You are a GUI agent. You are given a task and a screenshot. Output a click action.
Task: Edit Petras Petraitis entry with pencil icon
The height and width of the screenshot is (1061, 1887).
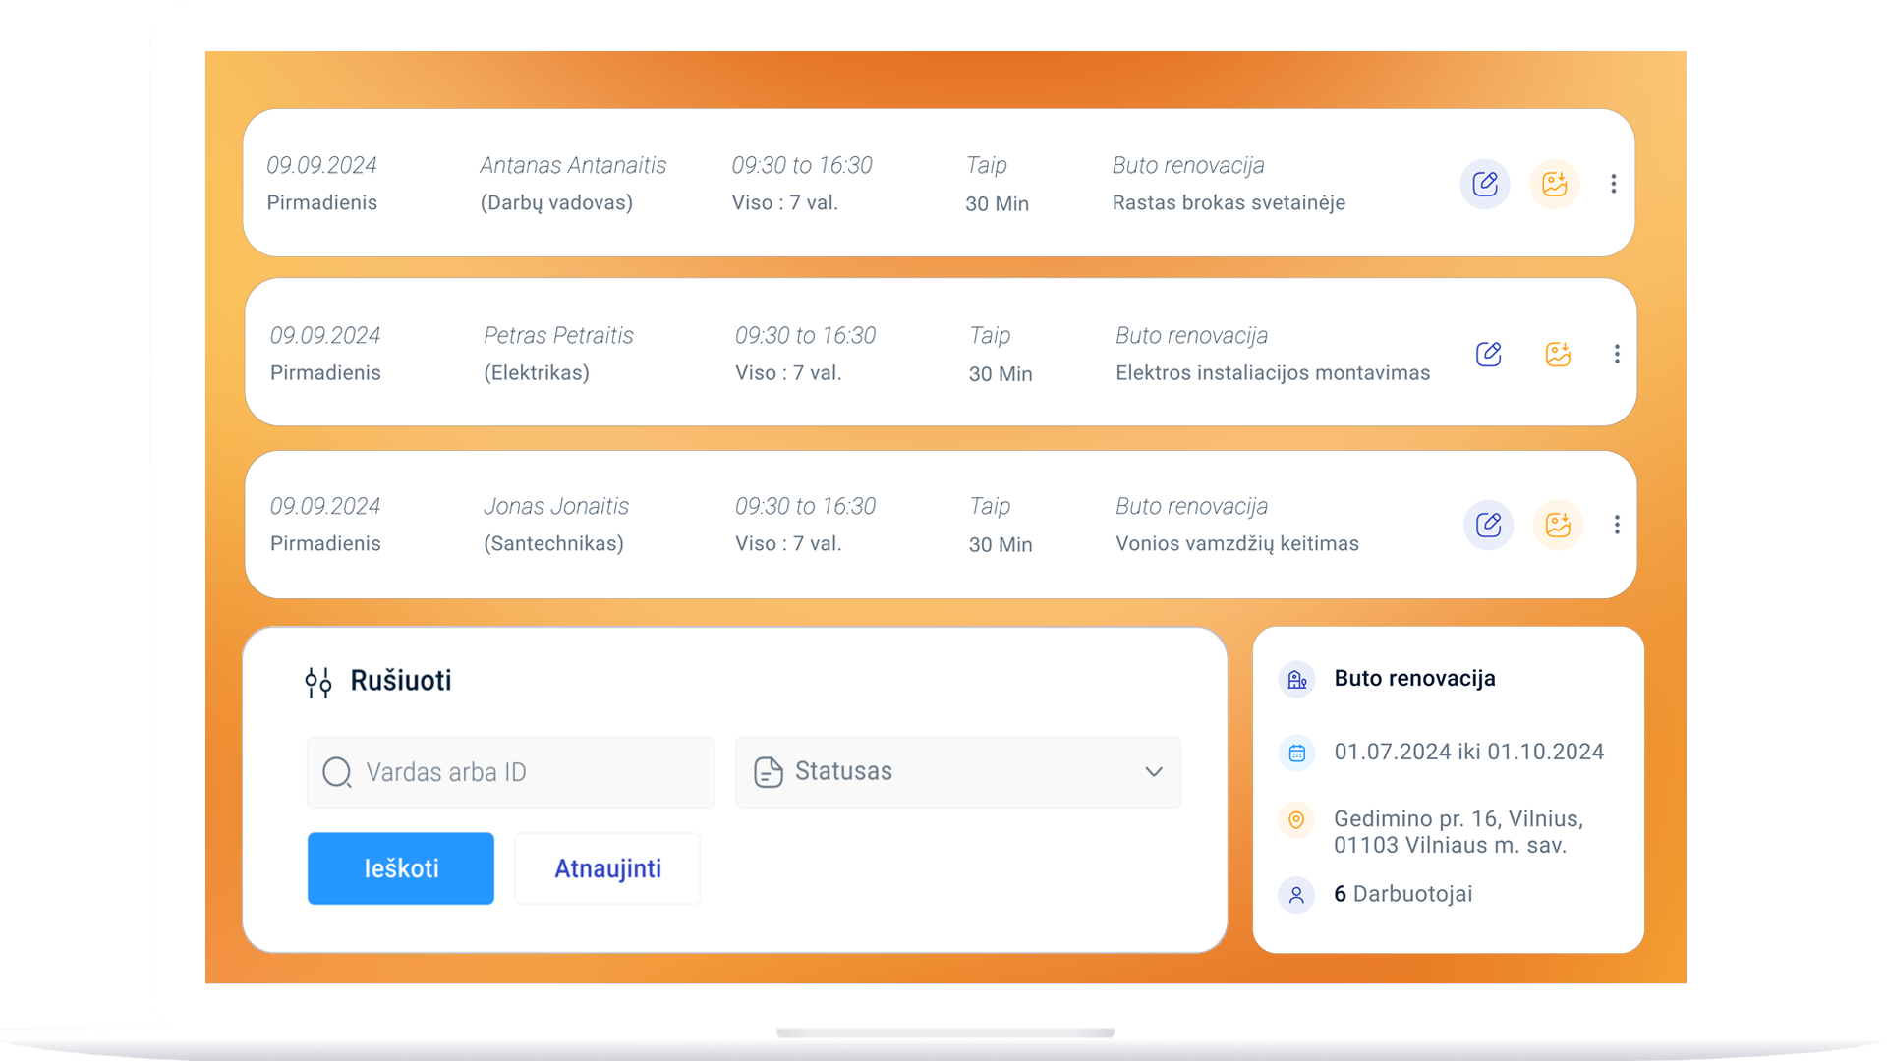(x=1488, y=354)
